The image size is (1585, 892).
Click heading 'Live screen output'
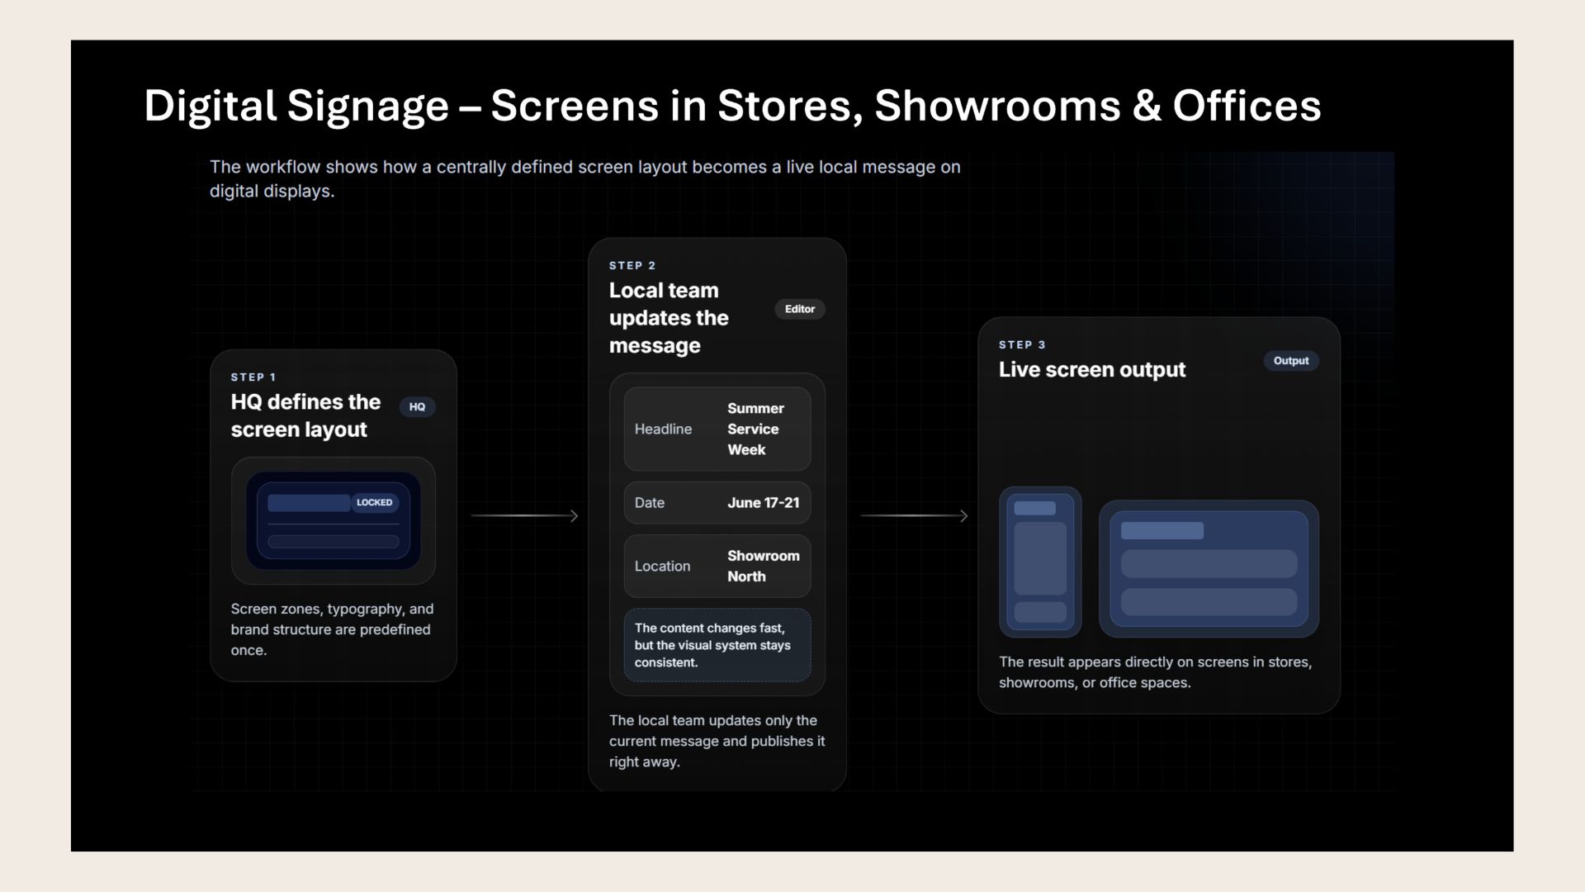pos(1092,369)
